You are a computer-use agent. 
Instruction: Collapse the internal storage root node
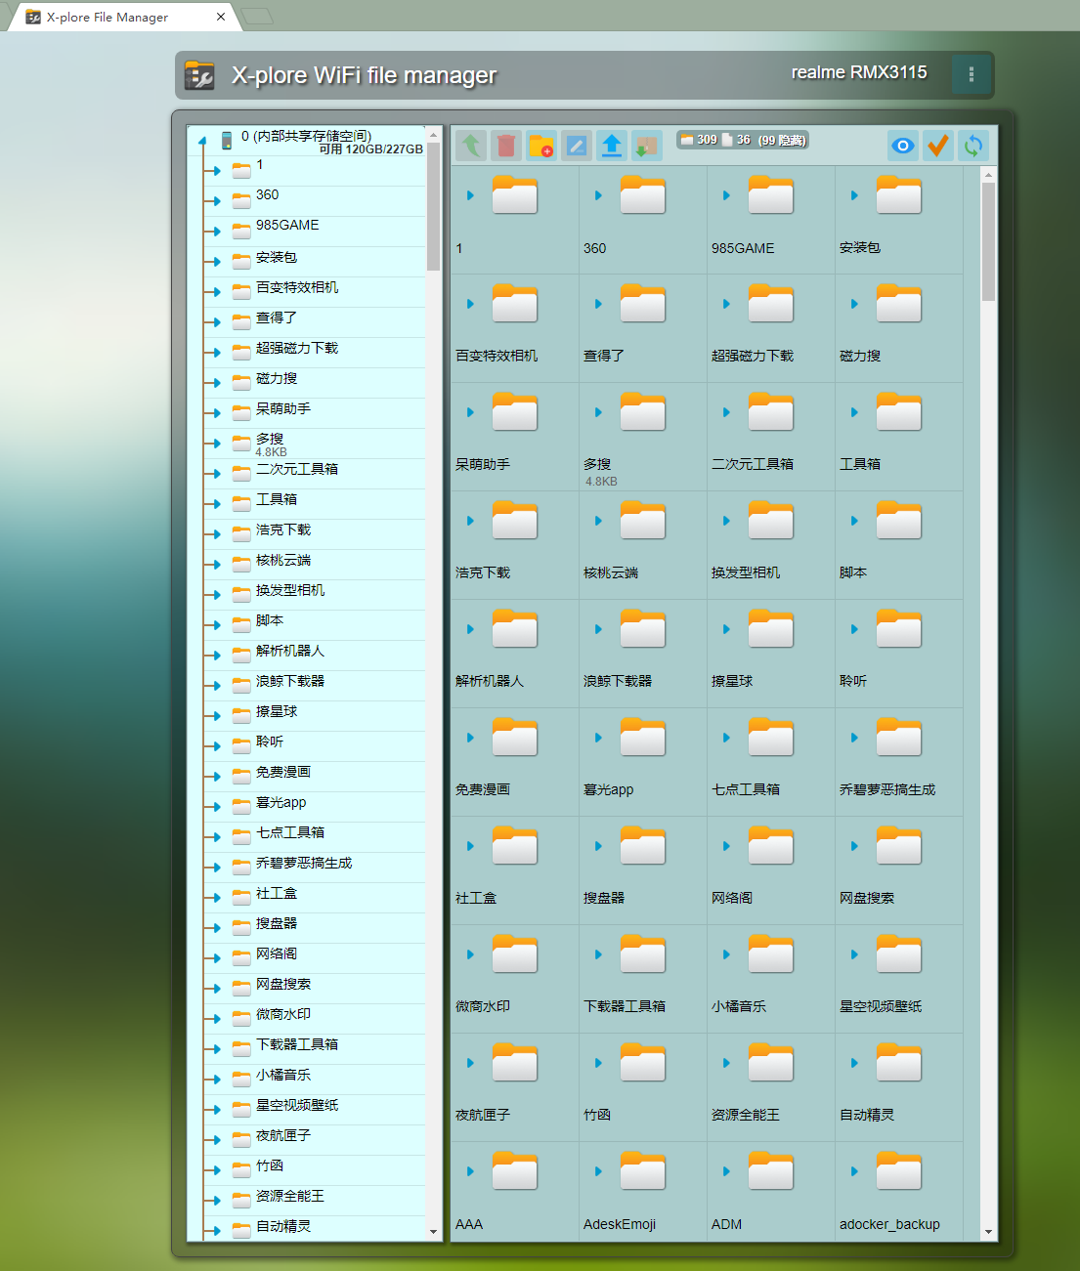click(202, 141)
